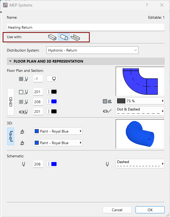Open the Schematic blue pen color swatch

click(52, 164)
